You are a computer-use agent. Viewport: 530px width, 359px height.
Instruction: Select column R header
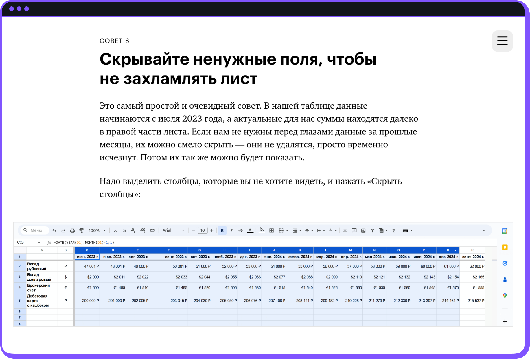coord(472,250)
